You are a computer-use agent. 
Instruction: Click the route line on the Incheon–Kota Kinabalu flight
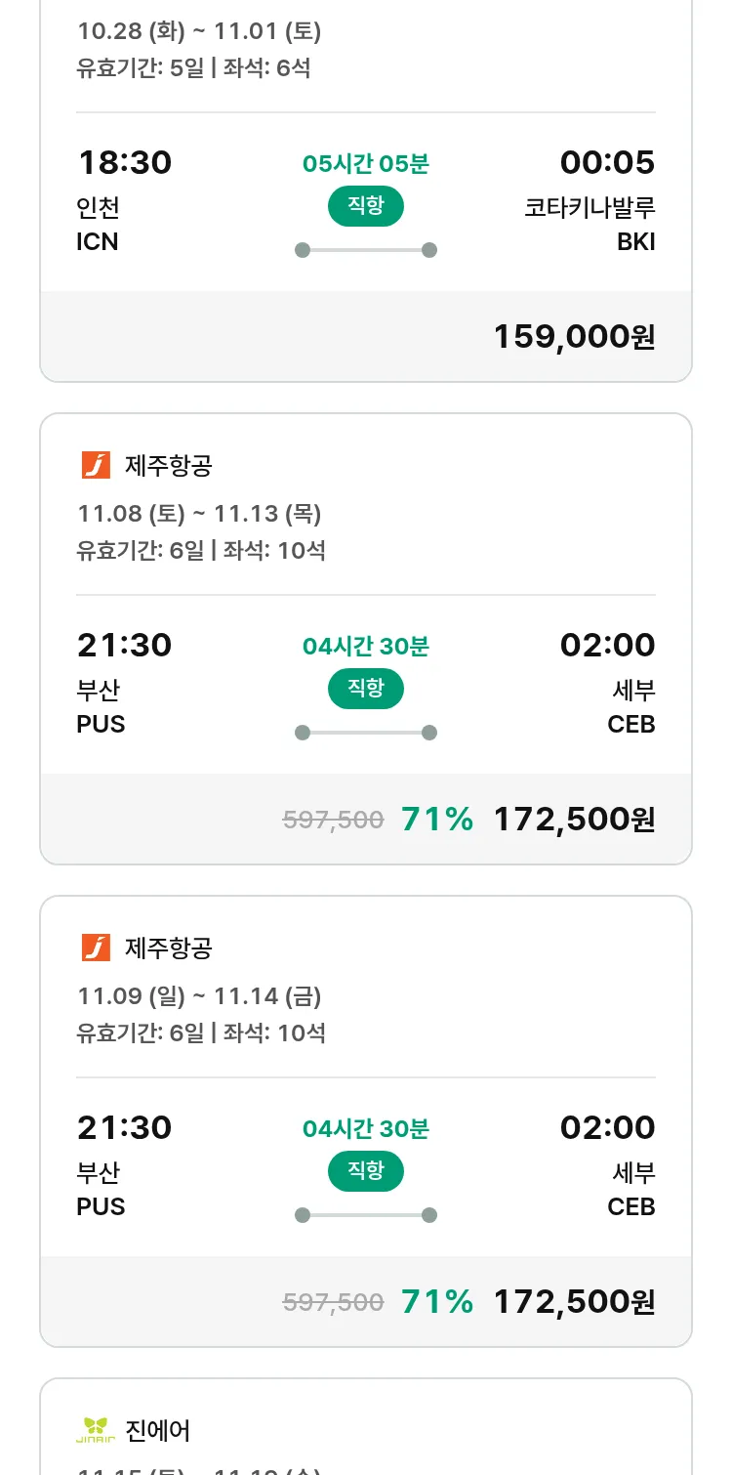coord(366,250)
